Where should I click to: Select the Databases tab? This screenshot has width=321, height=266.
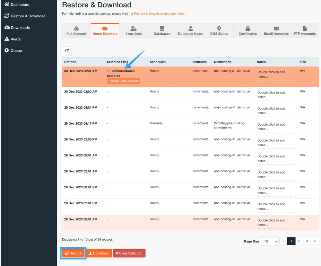pos(162,31)
